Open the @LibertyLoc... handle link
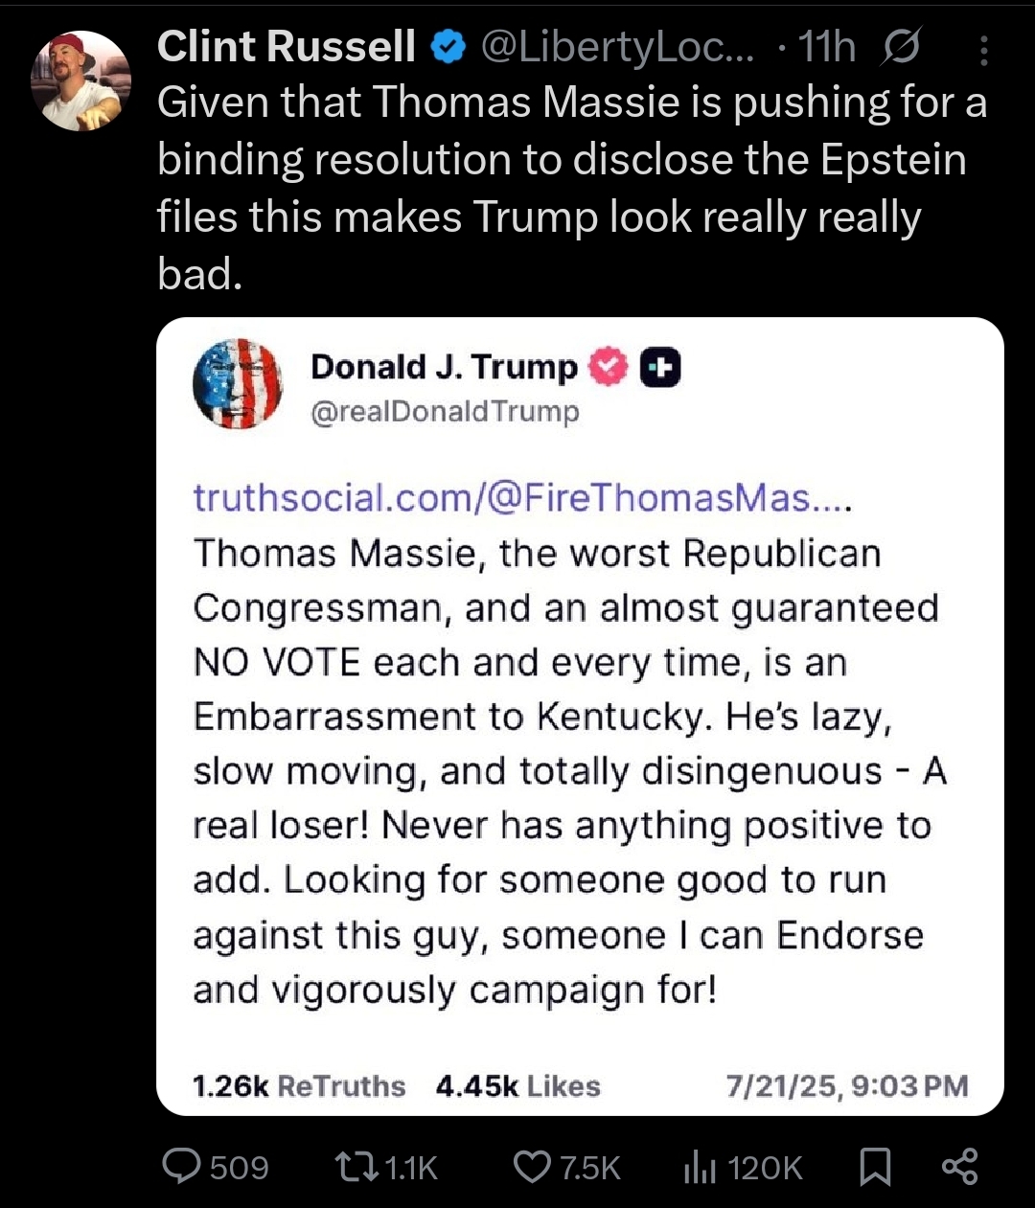 616,47
